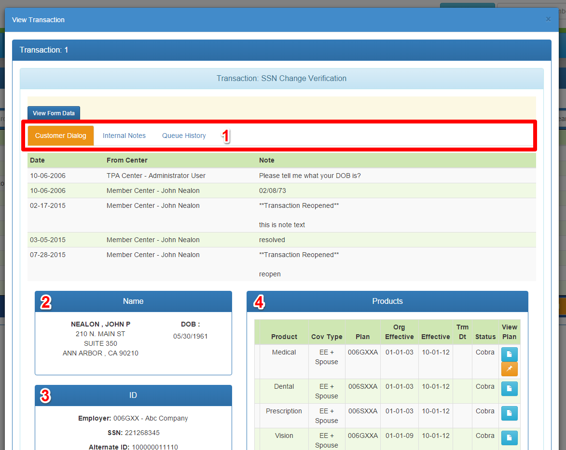Click the orange pin icon for Medical
Image resolution: width=566 pixels, height=450 pixels.
[x=509, y=369]
